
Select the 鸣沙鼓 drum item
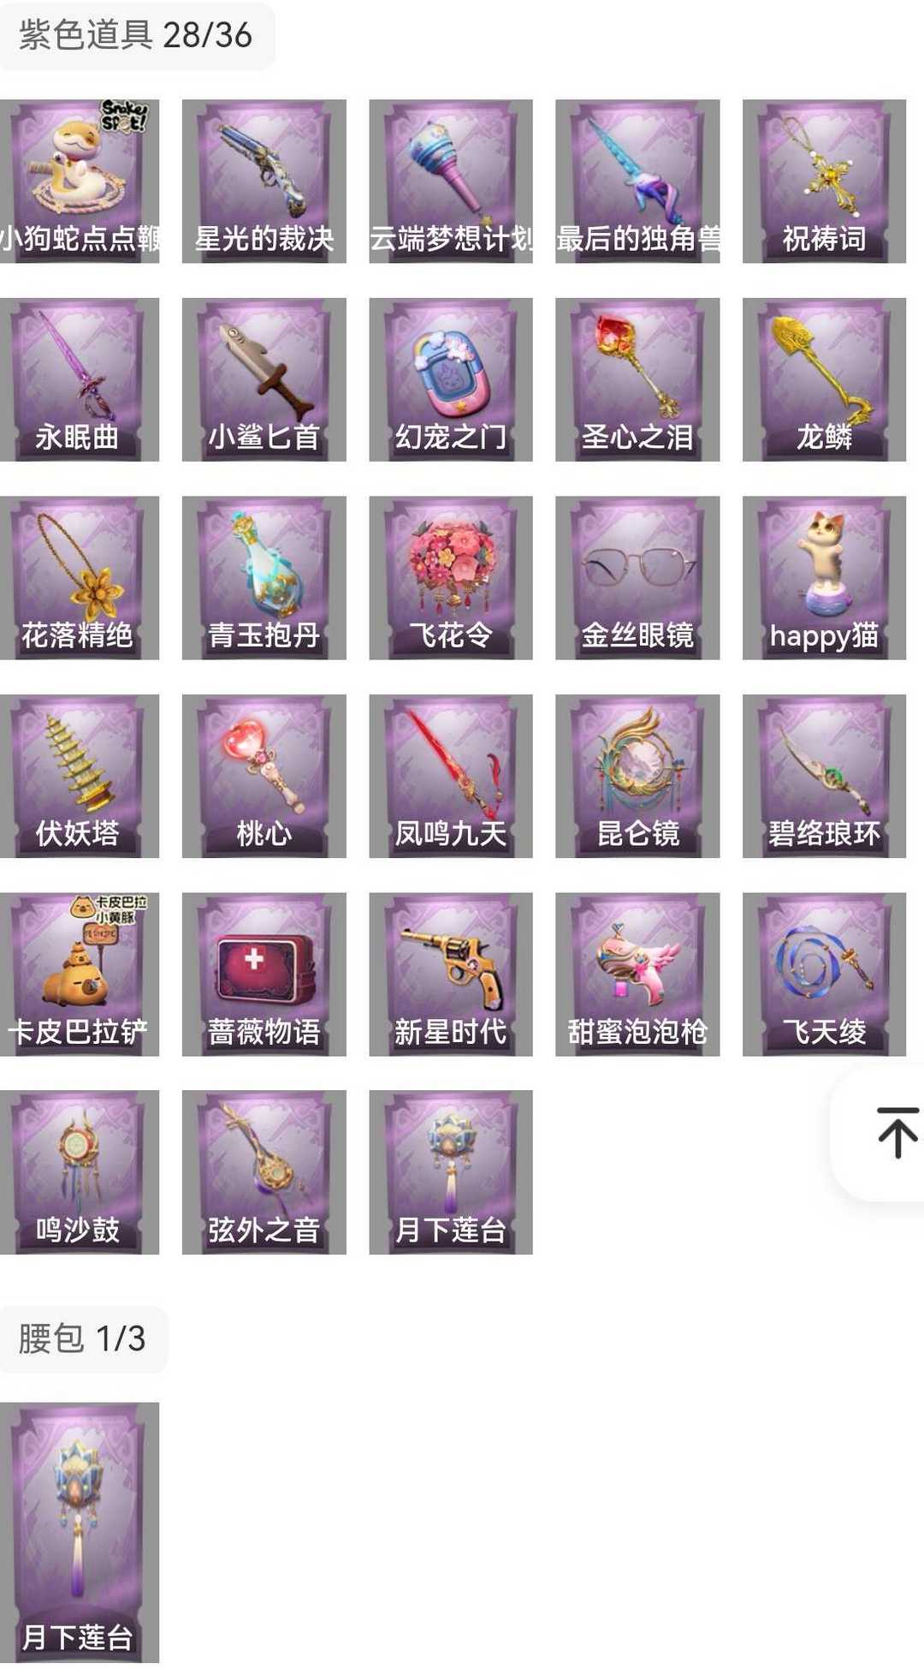coord(80,1172)
